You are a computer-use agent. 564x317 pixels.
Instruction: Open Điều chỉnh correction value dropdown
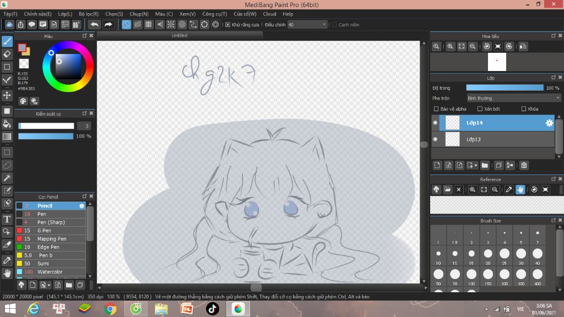pyautogui.click(x=307, y=25)
